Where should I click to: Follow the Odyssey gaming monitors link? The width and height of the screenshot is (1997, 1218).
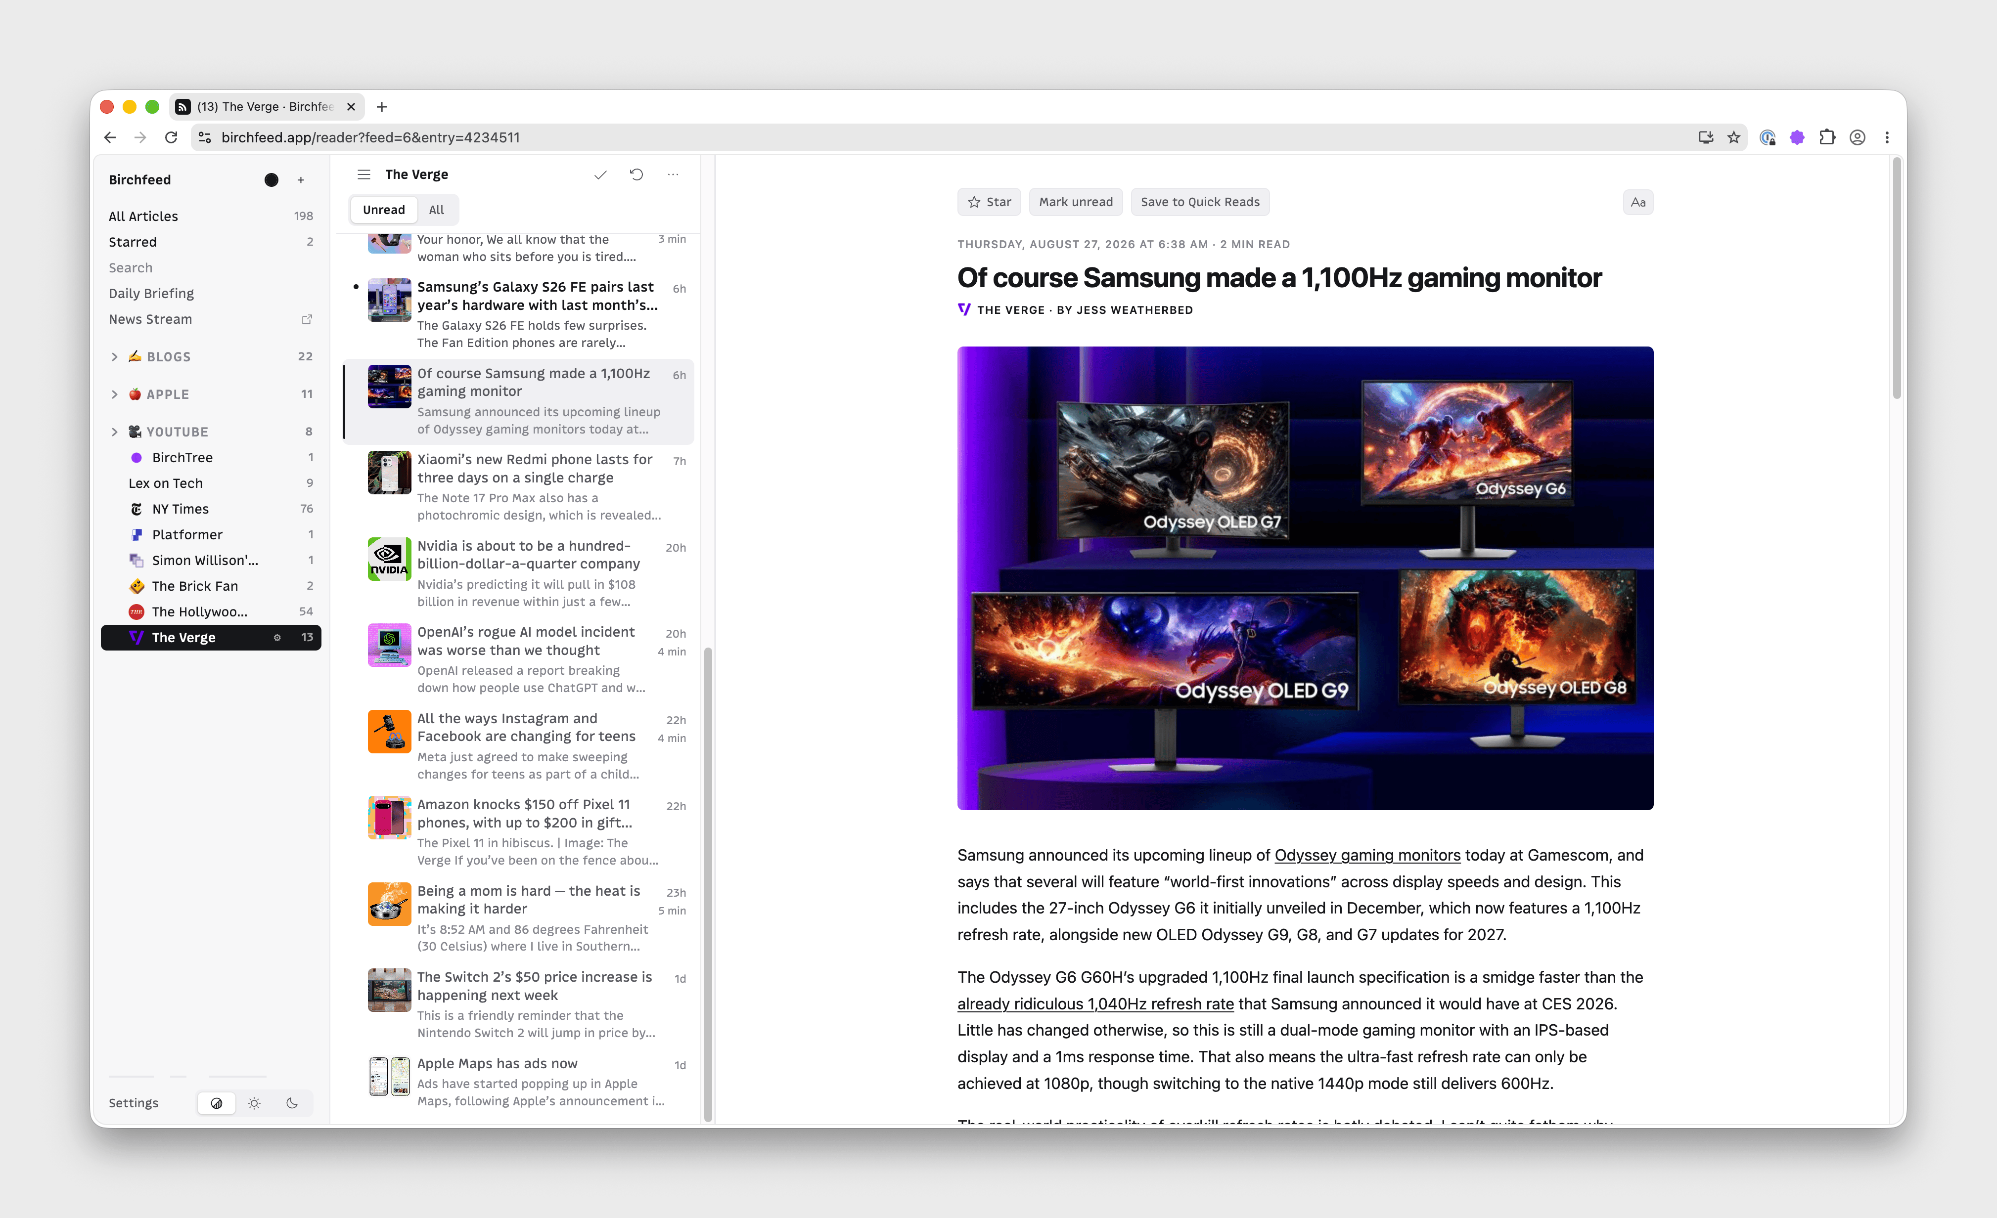click(x=1367, y=855)
